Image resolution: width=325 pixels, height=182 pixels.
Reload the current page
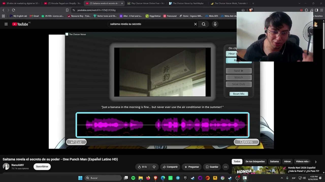coord(13,10)
